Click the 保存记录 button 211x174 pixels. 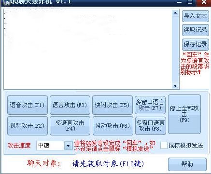pyautogui.click(x=195, y=44)
